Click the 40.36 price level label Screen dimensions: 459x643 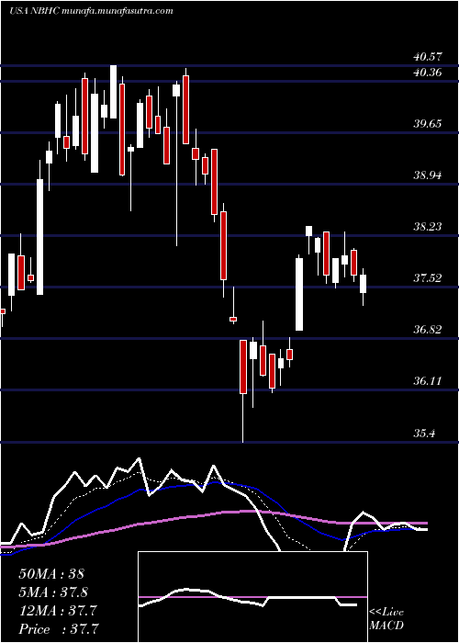point(428,73)
